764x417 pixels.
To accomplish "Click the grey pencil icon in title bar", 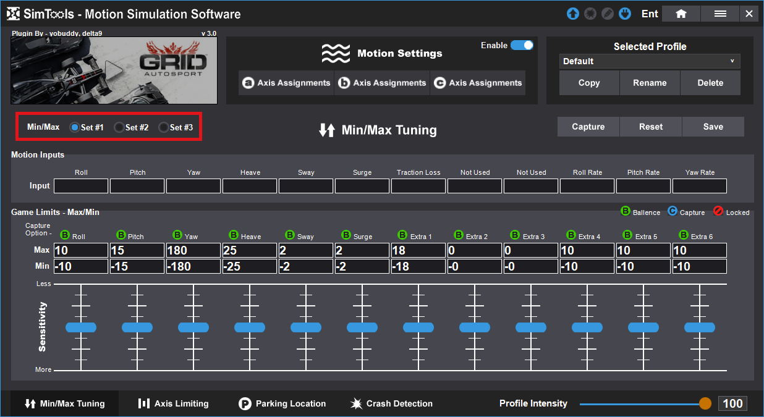I will coord(608,14).
